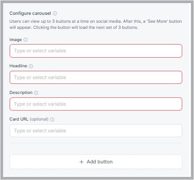Click the Image field label
Viewport: 194px width, 180px height.
click(x=16, y=40)
